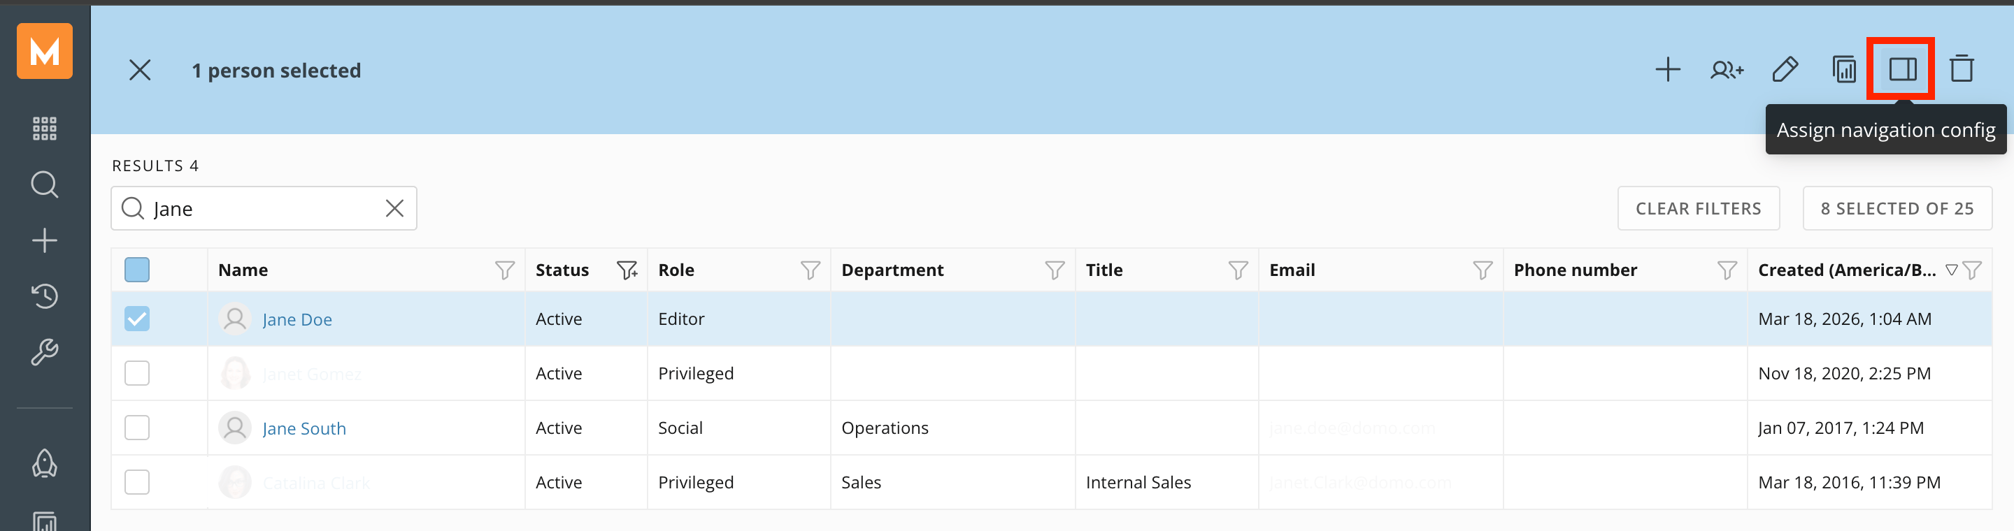2014x531 pixels.
Task: Click the rocket icon in sidebar
Action: [45, 463]
